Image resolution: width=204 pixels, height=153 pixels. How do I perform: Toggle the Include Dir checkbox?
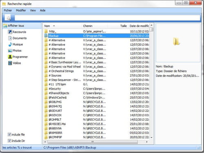pos(9,141)
